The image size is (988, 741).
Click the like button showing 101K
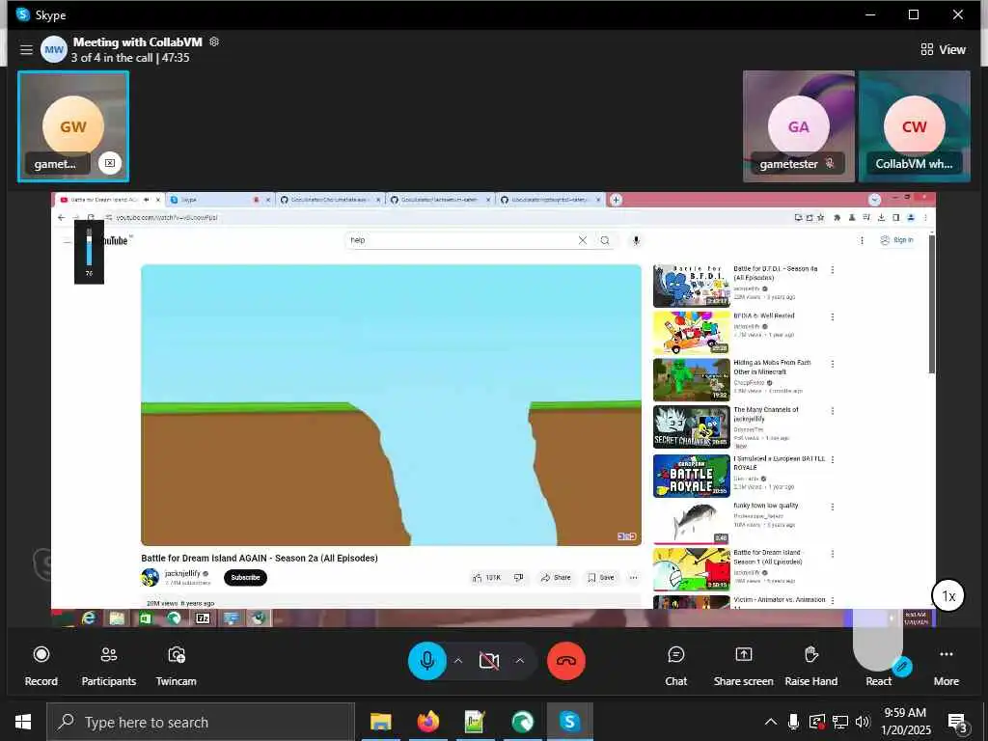click(x=486, y=577)
